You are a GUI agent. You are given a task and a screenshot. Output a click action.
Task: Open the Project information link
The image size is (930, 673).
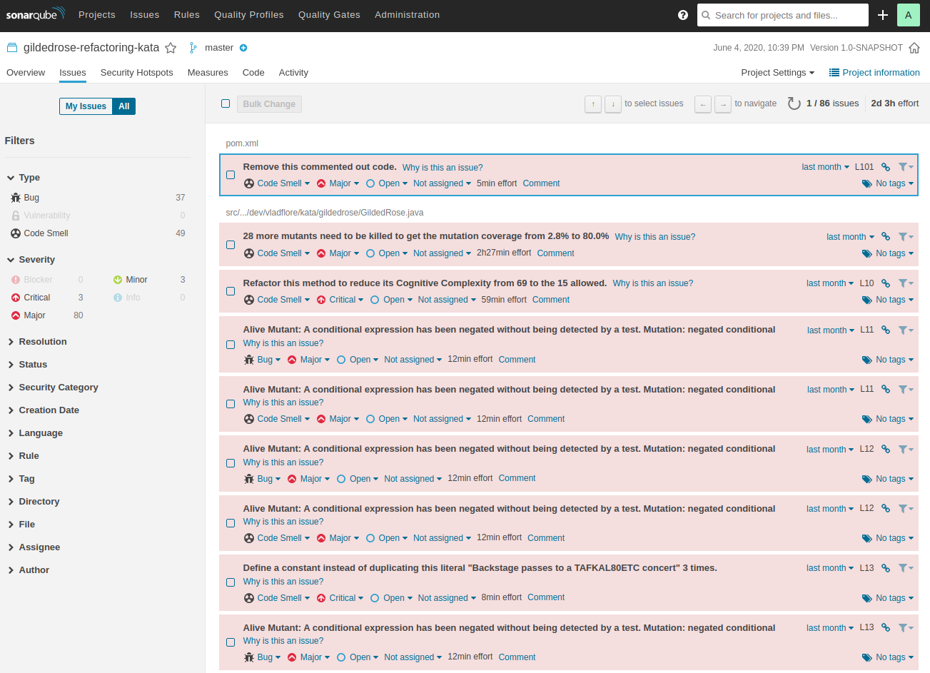[874, 73]
